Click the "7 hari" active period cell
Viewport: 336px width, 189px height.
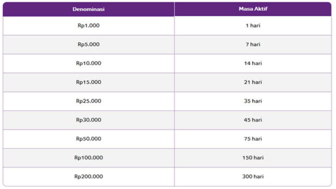tap(253, 45)
